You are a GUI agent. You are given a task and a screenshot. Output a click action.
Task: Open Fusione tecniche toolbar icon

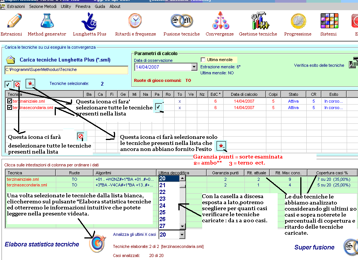(x=181, y=21)
